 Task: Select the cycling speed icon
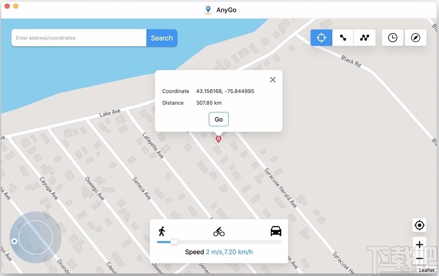[219, 232]
